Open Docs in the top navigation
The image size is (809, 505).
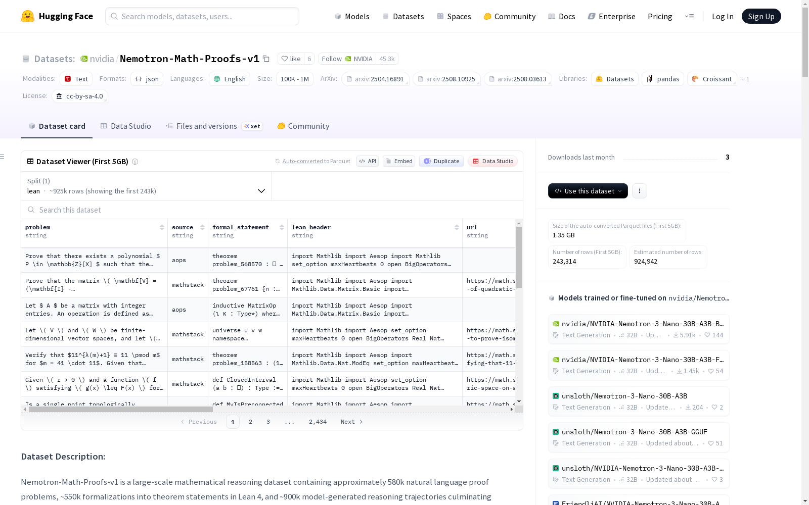(x=562, y=16)
